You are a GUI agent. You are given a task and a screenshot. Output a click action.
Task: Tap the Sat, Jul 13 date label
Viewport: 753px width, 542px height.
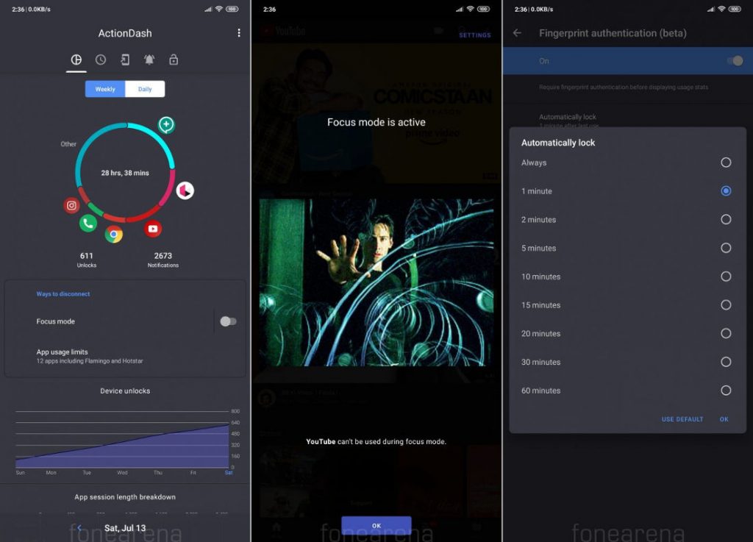tap(125, 528)
